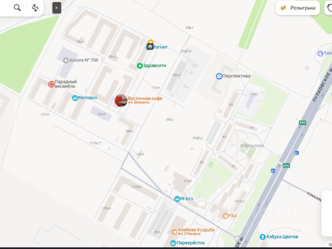Screen dimensions: 332x249
Task: Click house number 107к2Т
Action: pyautogui.click(x=95, y=143)
